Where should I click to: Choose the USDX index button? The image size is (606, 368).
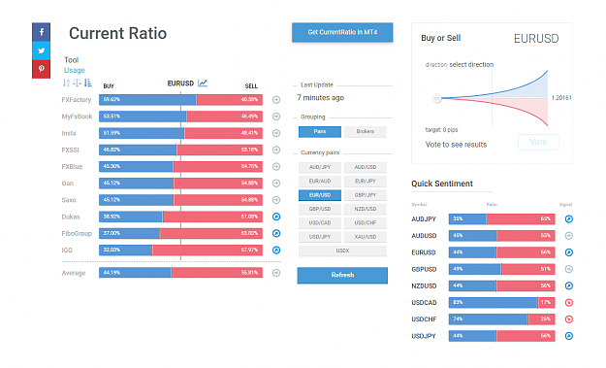342,251
